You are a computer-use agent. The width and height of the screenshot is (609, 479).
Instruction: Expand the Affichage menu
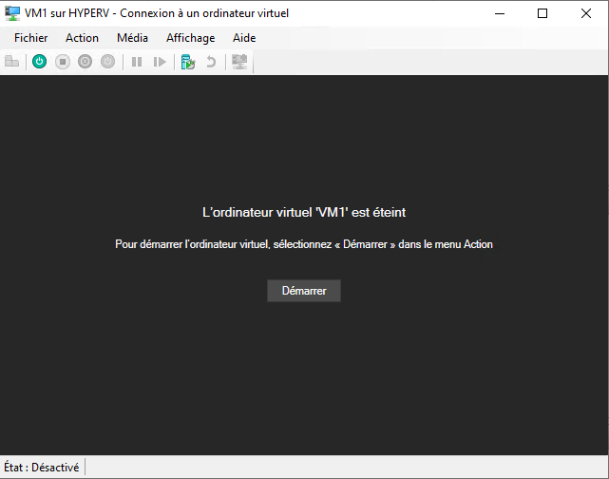pyautogui.click(x=190, y=38)
